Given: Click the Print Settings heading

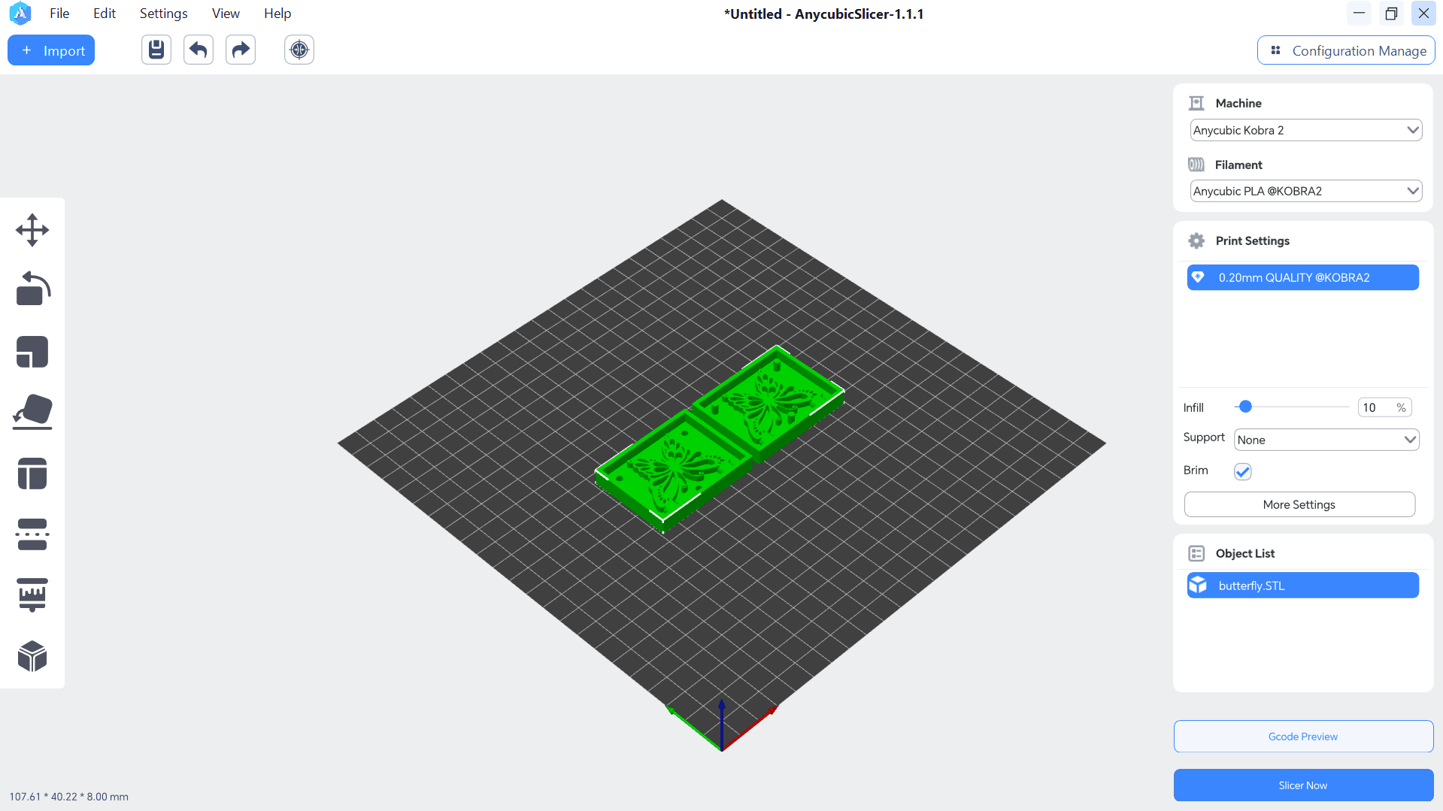Looking at the screenshot, I should [x=1252, y=241].
